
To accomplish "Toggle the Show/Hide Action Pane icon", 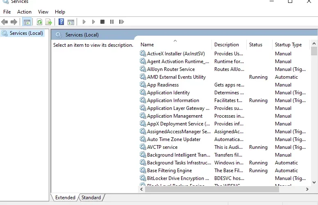I will [71, 22].
